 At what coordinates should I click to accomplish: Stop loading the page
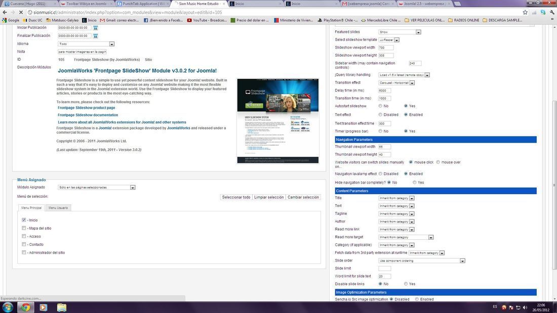click(21, 13)
